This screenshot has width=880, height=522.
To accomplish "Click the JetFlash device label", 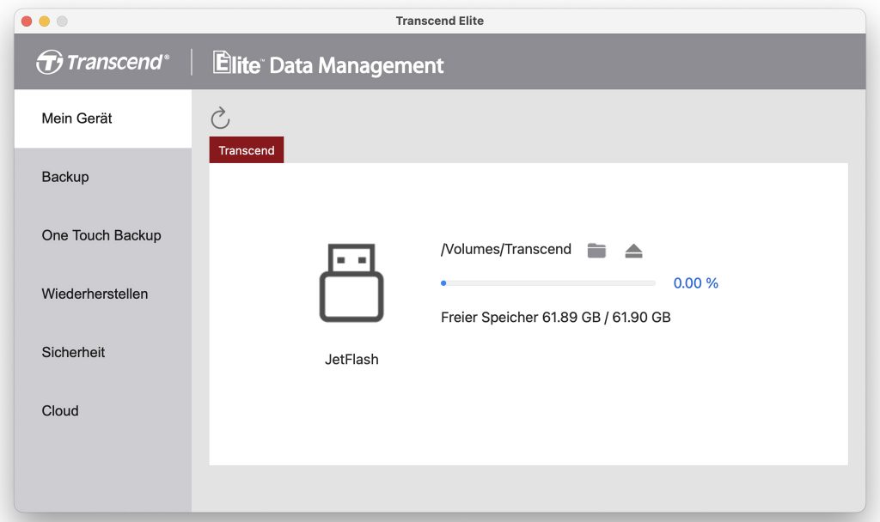I will (351, 360).
